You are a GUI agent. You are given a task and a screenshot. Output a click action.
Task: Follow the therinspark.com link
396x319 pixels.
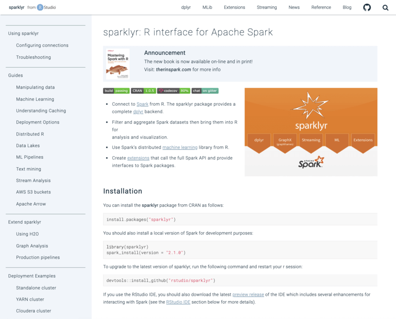click(174, 70)
